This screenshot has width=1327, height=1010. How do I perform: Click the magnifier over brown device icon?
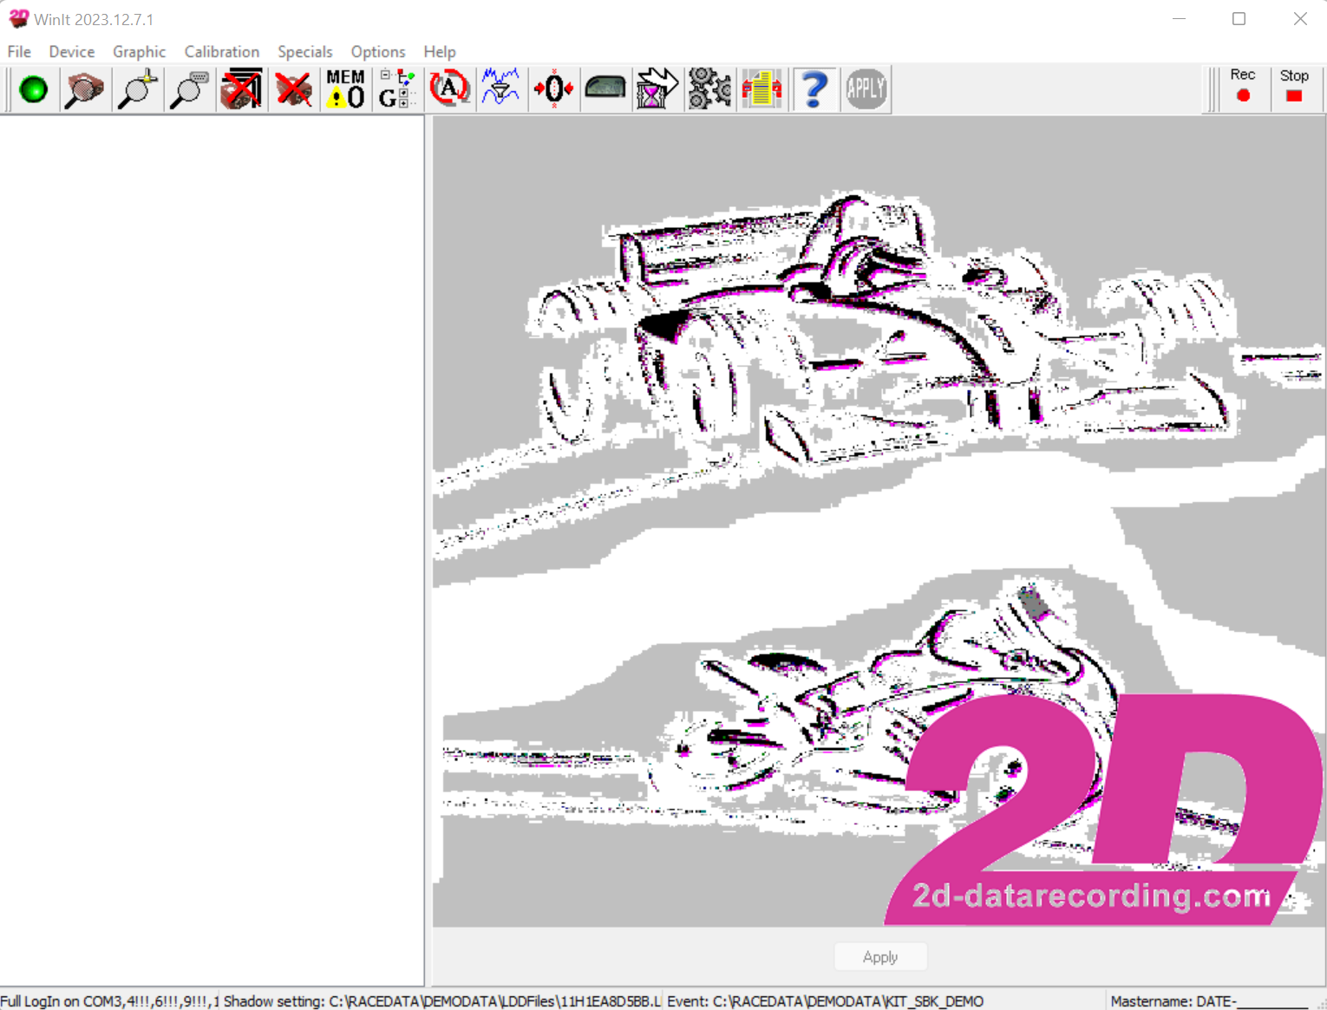(84, 89)
